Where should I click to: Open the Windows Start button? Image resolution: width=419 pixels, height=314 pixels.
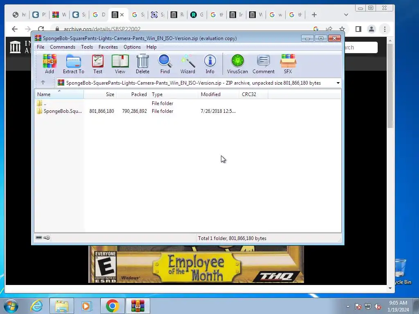pos(11,306)
